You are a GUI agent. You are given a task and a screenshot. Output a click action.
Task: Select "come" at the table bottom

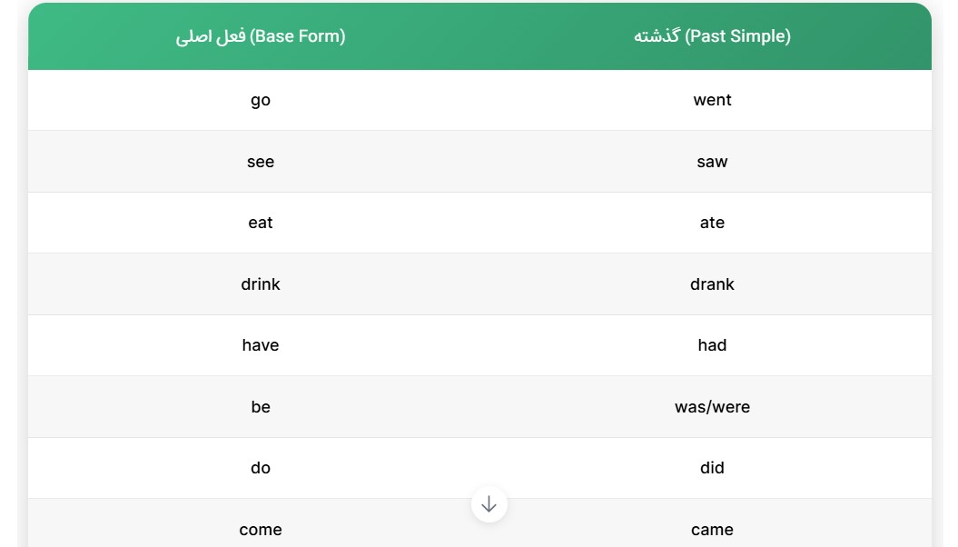click(x=261, y=529)
